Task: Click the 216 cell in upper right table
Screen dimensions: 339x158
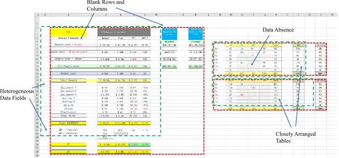Action: (298, 49)
